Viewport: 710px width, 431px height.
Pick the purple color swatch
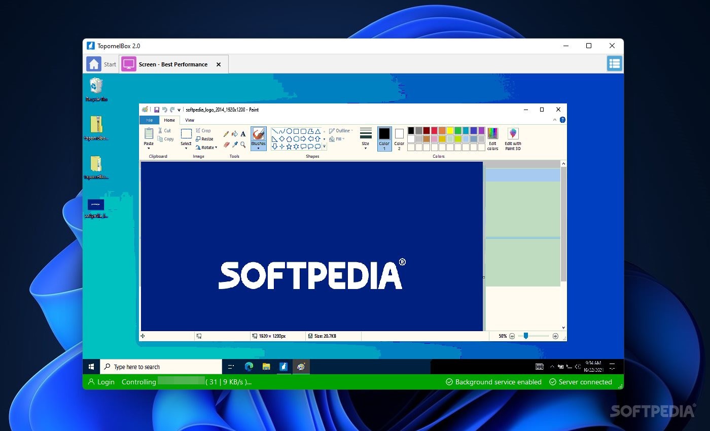pyautogui.click(x=481, y=131)
